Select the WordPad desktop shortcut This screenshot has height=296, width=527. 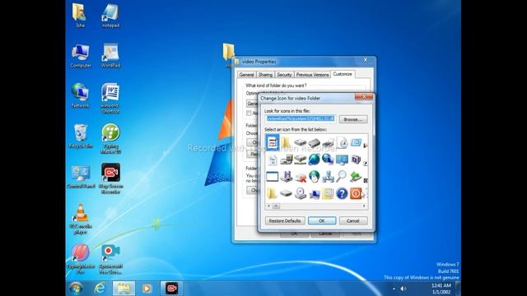[x=110, y=56]
